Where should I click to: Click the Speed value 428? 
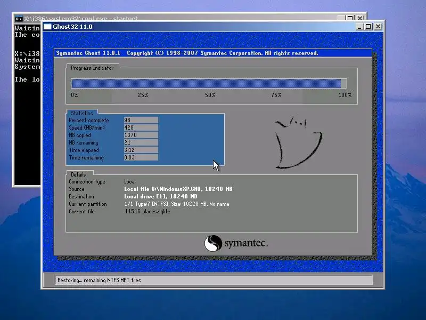141,127
